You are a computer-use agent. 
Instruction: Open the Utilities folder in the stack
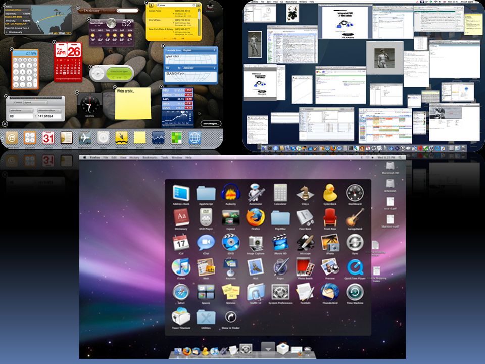206,317
